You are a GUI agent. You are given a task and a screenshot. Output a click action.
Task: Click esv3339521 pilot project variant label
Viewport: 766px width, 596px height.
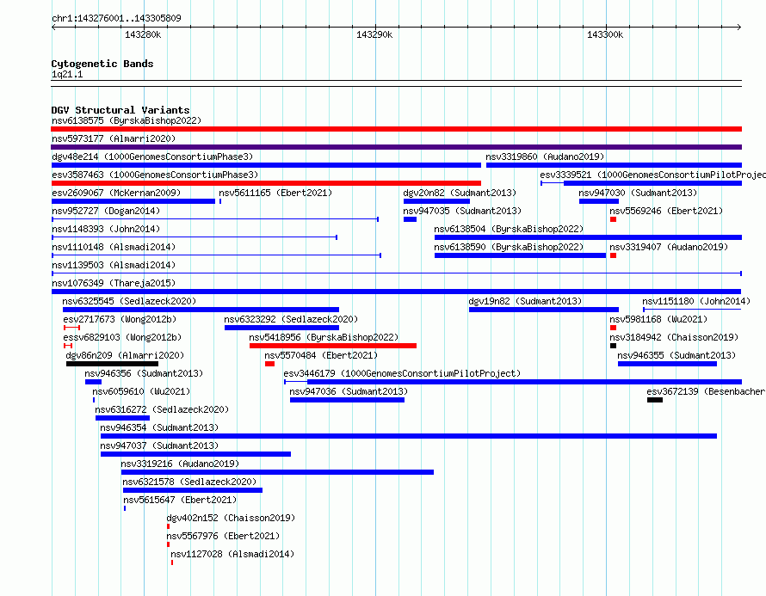[x=652, y=175]
